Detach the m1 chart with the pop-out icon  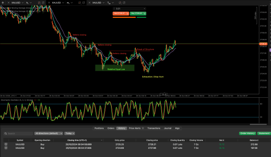(x=84, y=3)
